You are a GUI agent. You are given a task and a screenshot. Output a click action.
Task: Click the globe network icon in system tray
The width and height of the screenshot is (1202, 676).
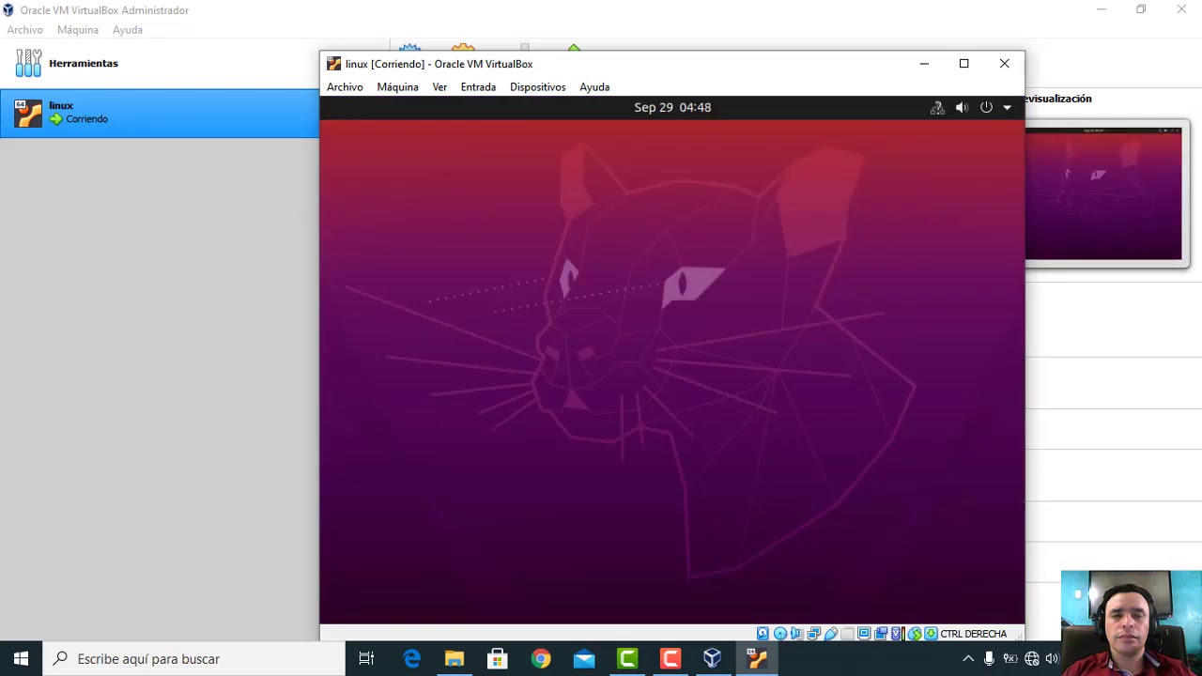point(1032,659)
